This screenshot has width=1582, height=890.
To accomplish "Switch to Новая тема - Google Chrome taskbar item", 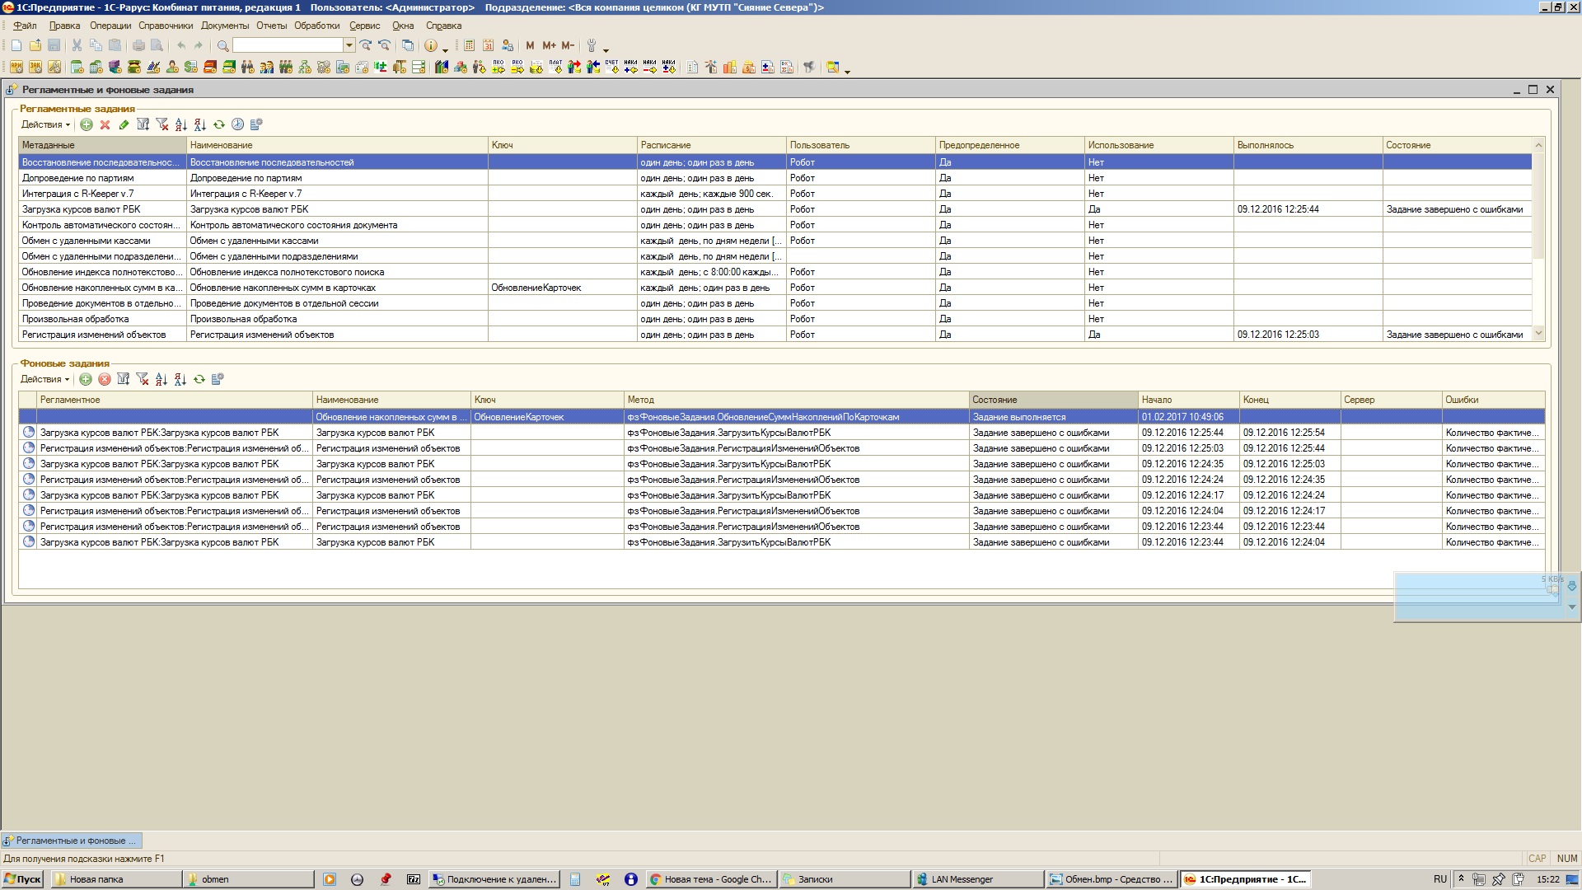I will pyautogui.click(x=710, y=879).
